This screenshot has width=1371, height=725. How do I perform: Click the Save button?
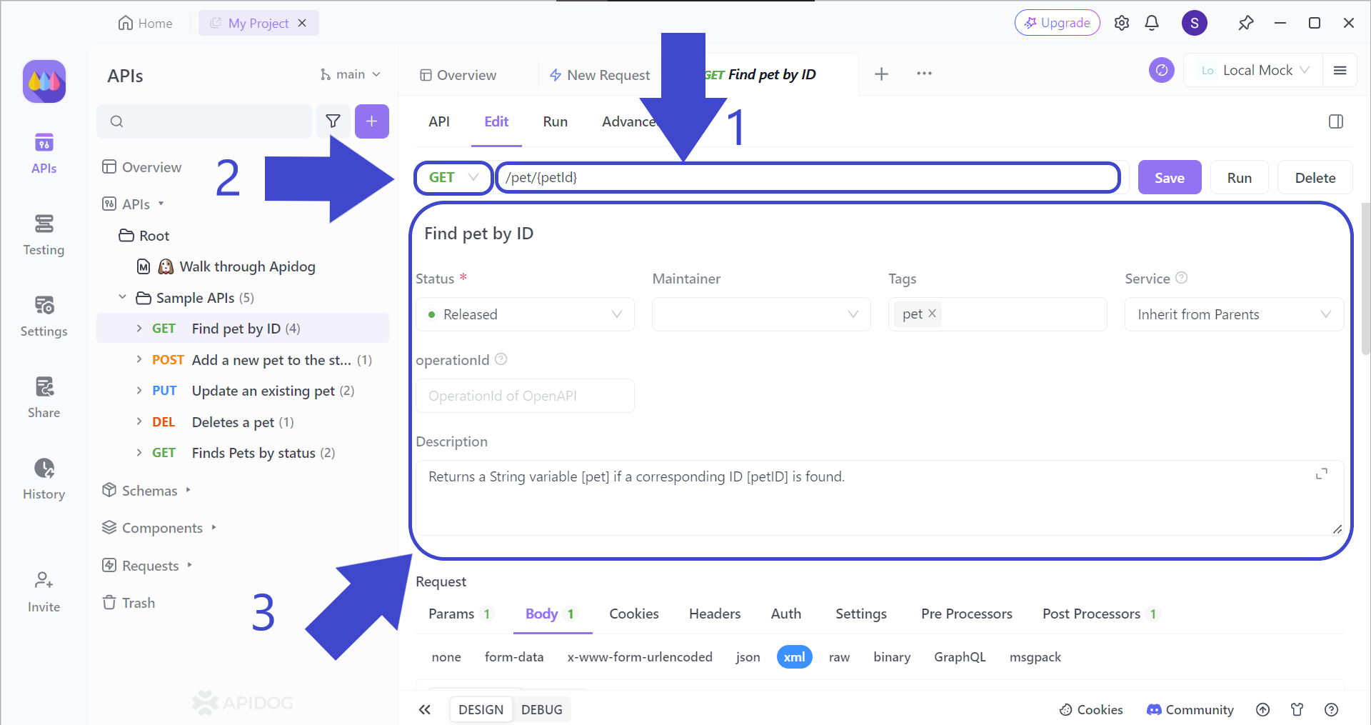pyautogui.click(x=1169, y=177)
